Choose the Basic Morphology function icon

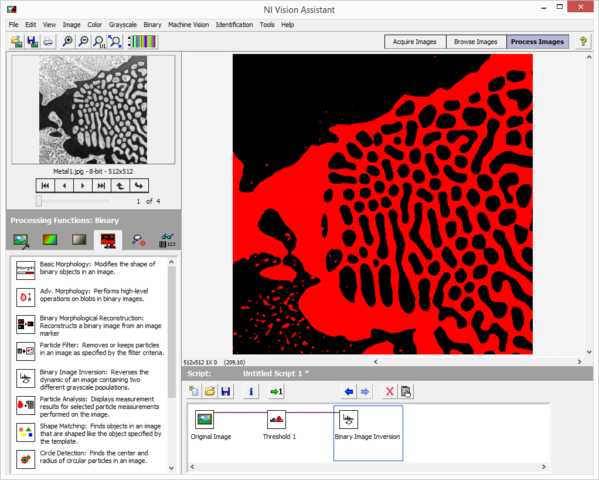[26, 270]
